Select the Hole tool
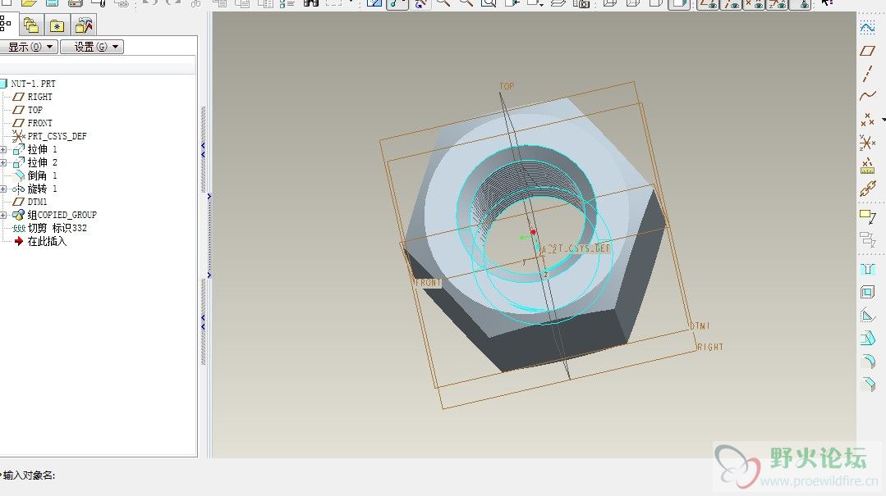Screen dimensions: 886x496 867,269
